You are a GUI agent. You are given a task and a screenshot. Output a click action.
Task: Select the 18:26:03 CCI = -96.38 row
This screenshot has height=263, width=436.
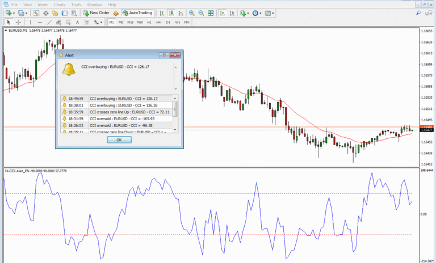(117, 125)
